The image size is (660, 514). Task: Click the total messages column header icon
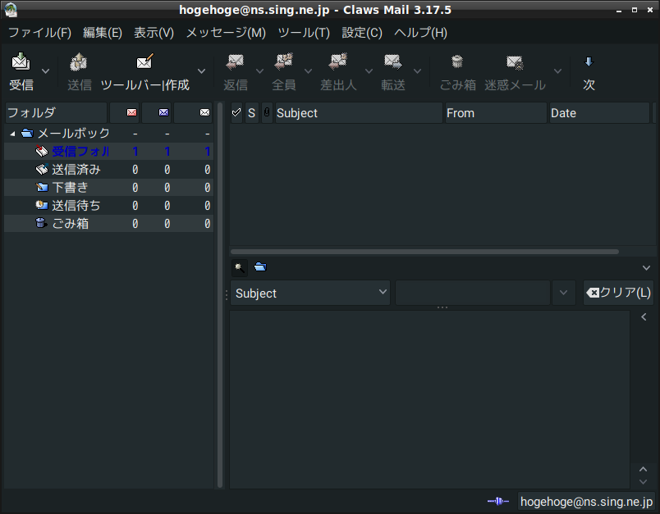point(204,112)
